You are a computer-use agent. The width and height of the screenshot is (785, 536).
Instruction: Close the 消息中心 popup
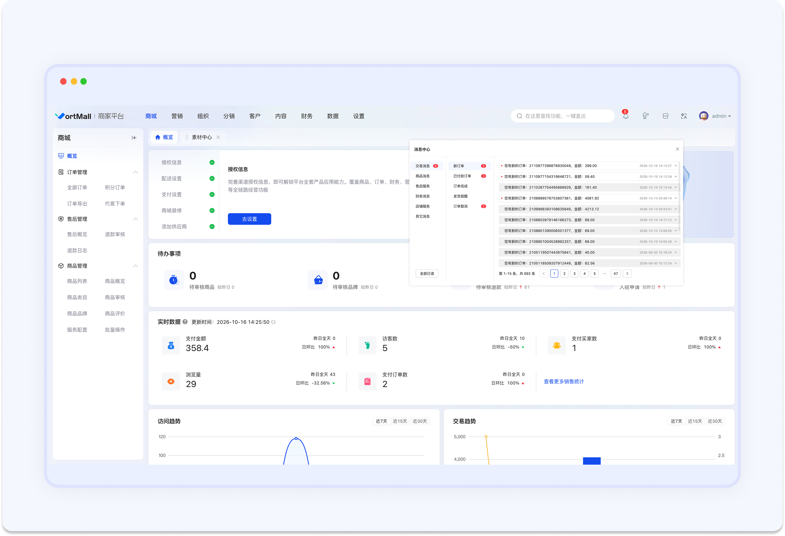click(677, 149)
